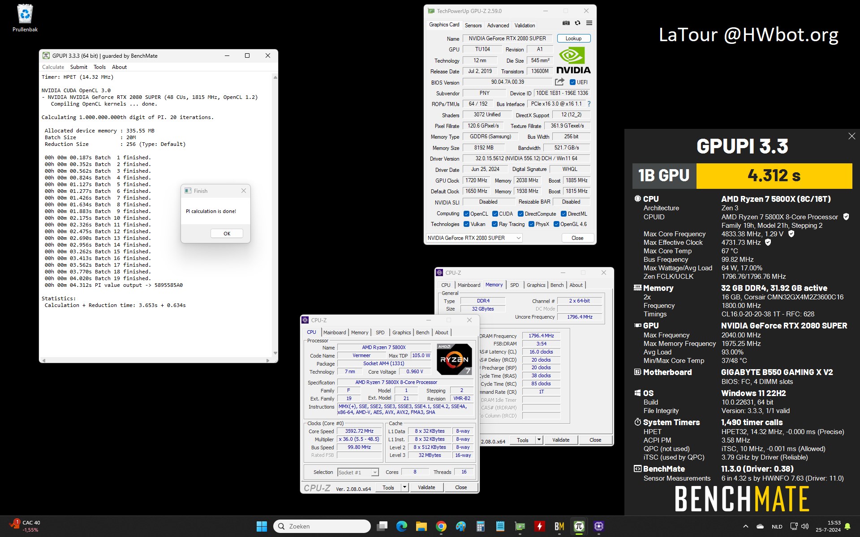Click the Zoeken taskbar search field
Viewport: 860px width, 537px height.
click(x=322, y=526)
